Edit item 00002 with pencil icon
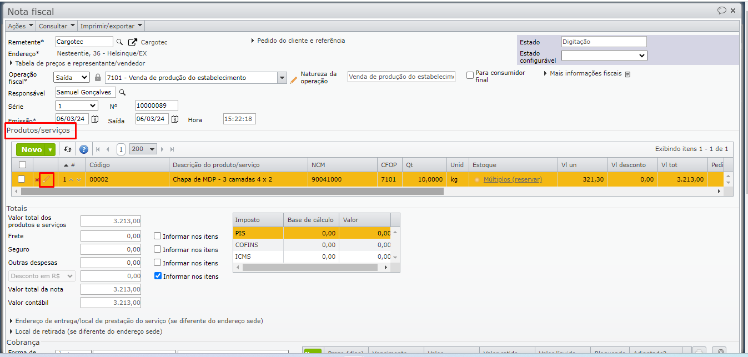Image resolution: width=748 pixels, height=357 pixels. click(x=47, y=179)
